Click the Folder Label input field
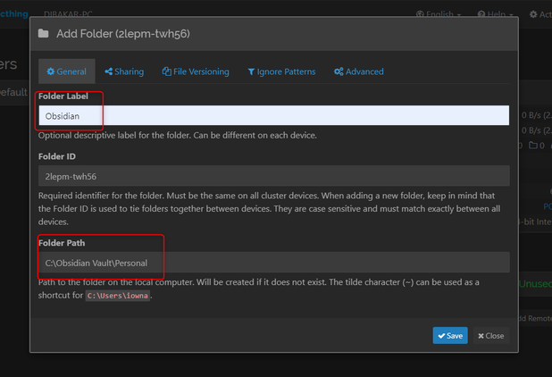 [x=273, y=115]
